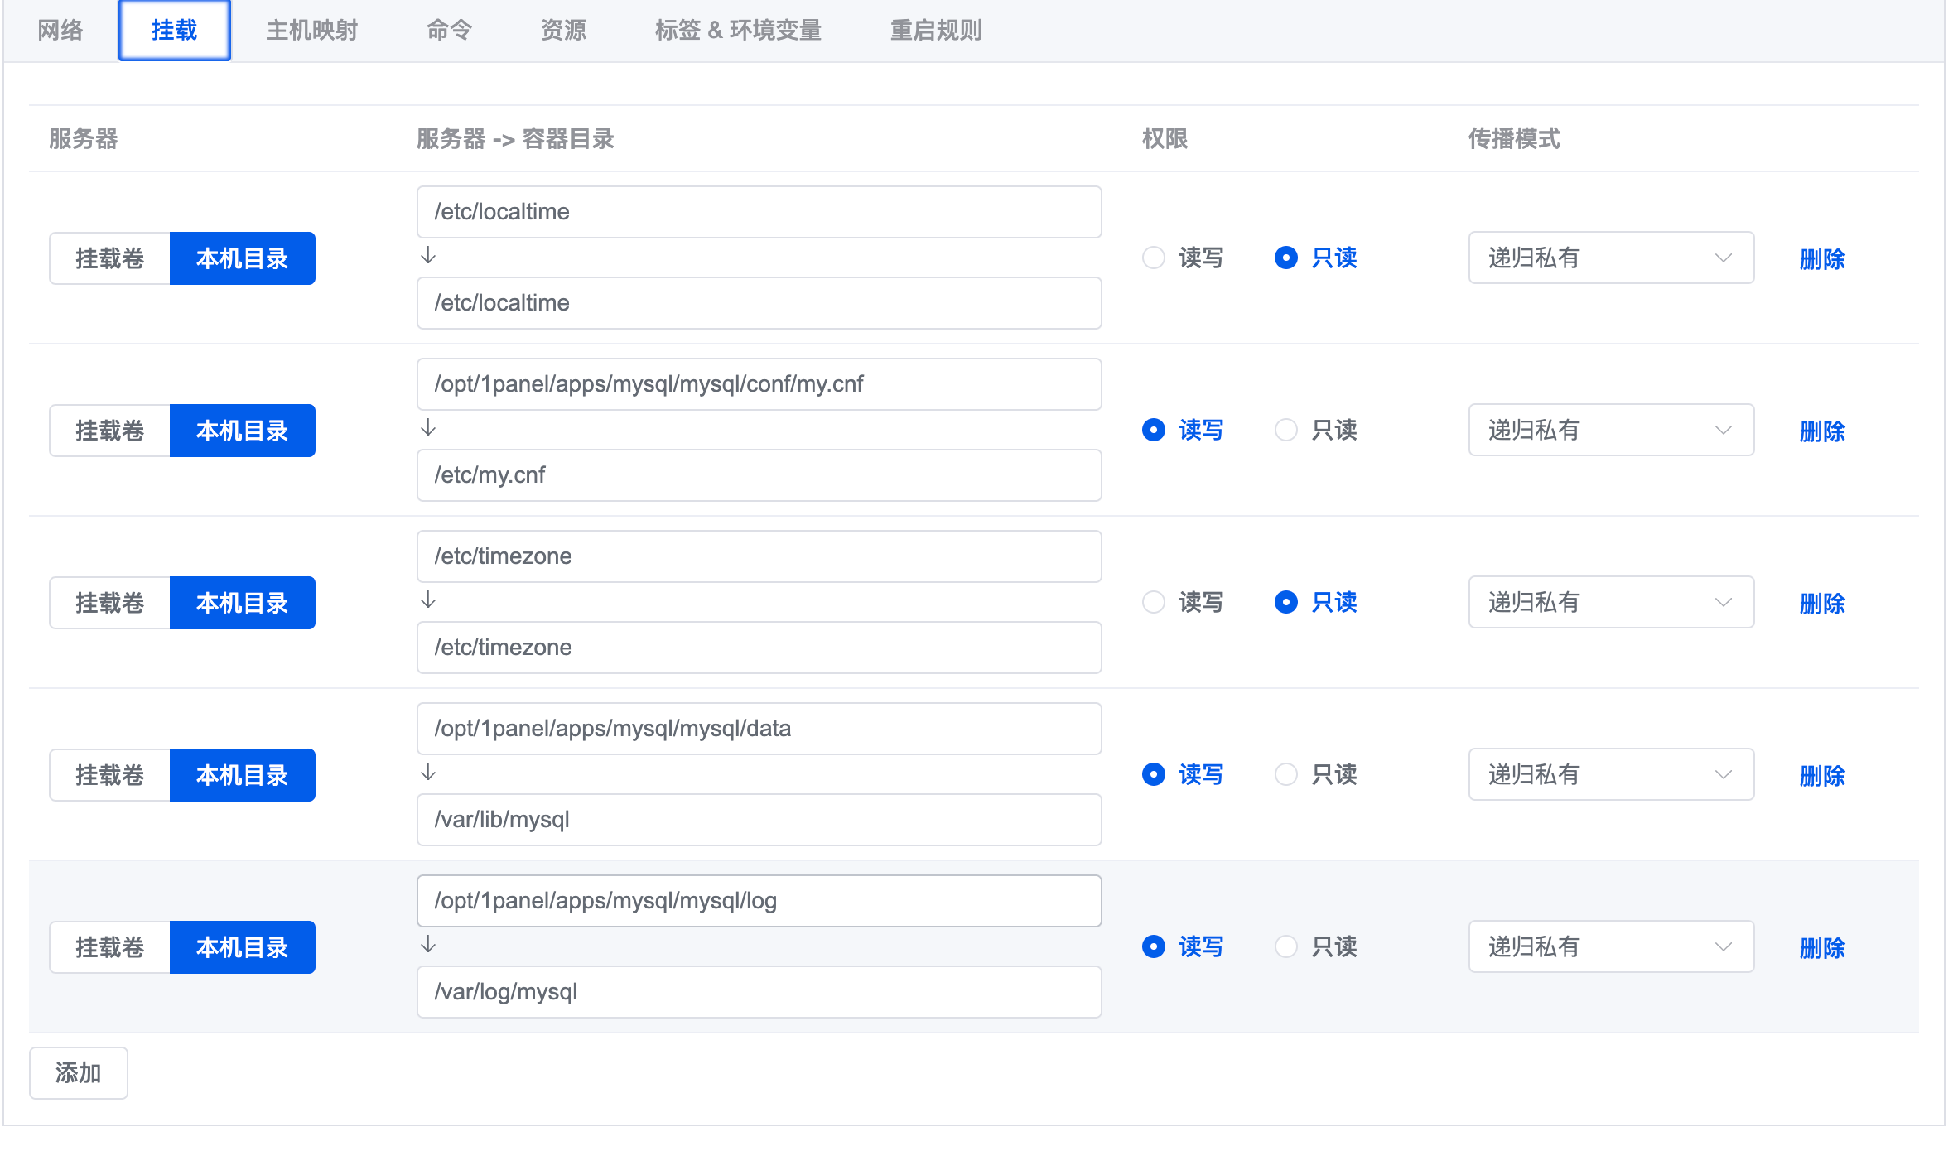Delete the /var/lib/mysql mount row

(1822, 776)
